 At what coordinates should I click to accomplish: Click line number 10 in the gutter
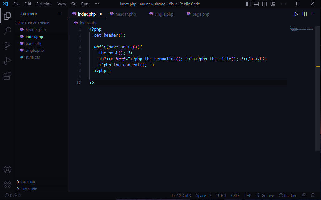79,83
